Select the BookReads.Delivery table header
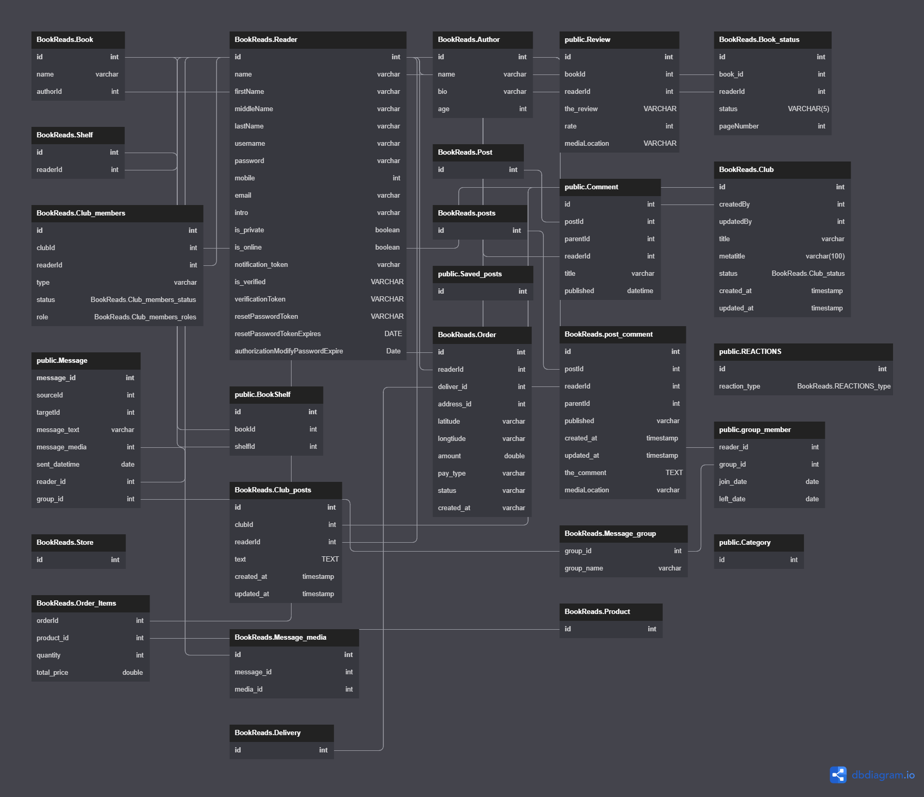This screenshot has height=797, width=924. click(x=282, y=733)
